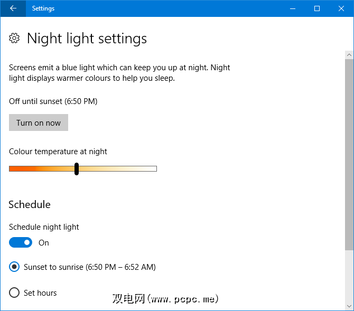Click the Night light settings heading

[x=87, y=38]
